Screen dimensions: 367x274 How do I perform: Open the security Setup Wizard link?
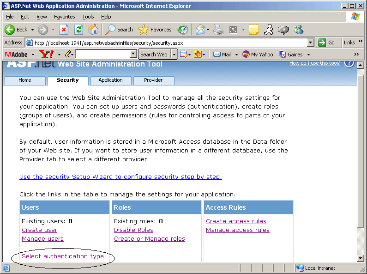tap(120, 177)
